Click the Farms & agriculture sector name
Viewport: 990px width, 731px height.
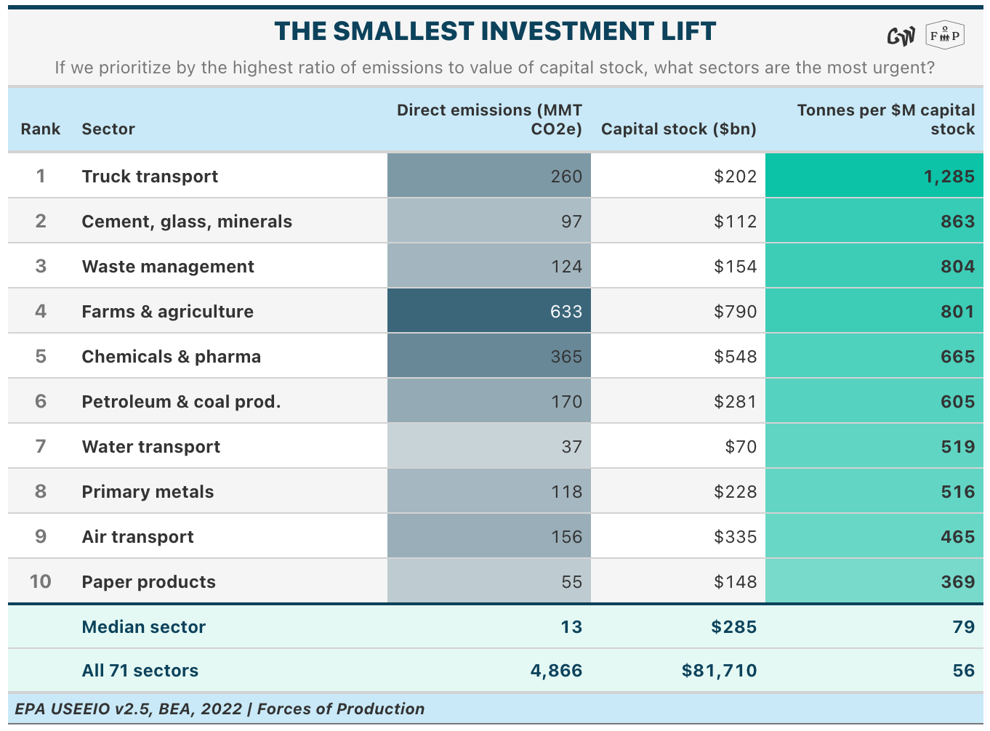(x=168, y=312)
